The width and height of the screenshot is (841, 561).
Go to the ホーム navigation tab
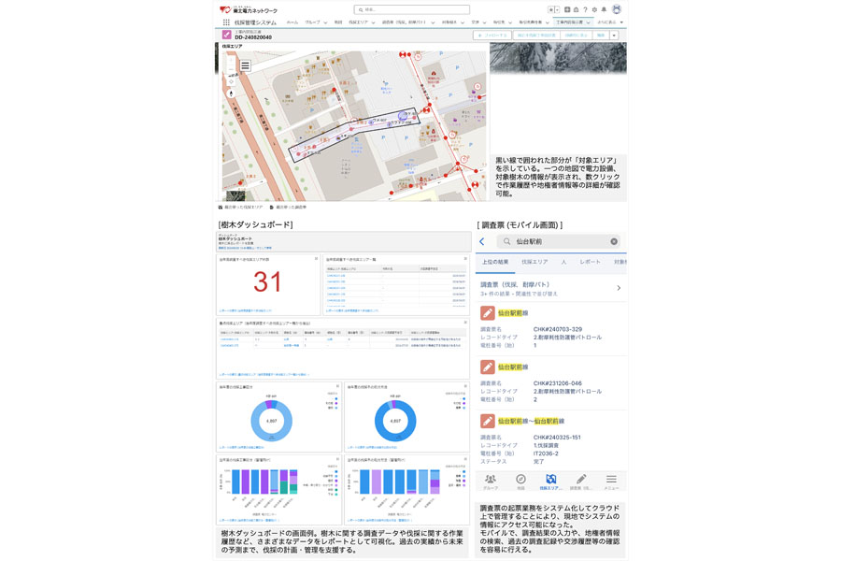pos(292,22)
